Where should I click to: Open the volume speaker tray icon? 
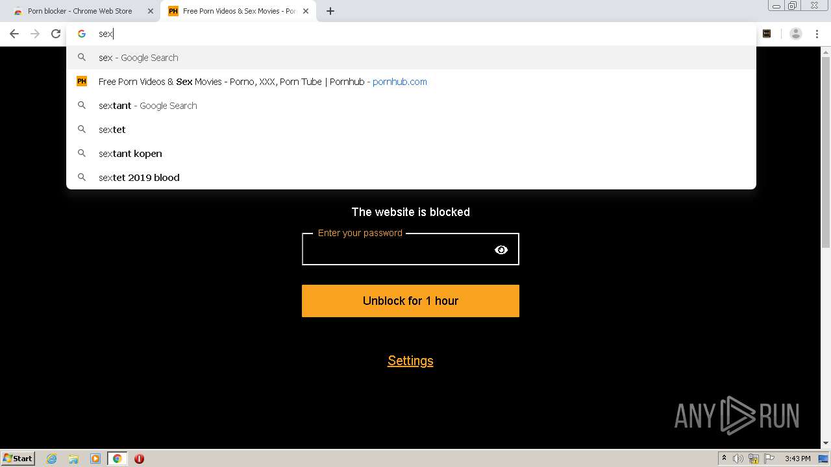pyautogui.click(x=738, y=459)
